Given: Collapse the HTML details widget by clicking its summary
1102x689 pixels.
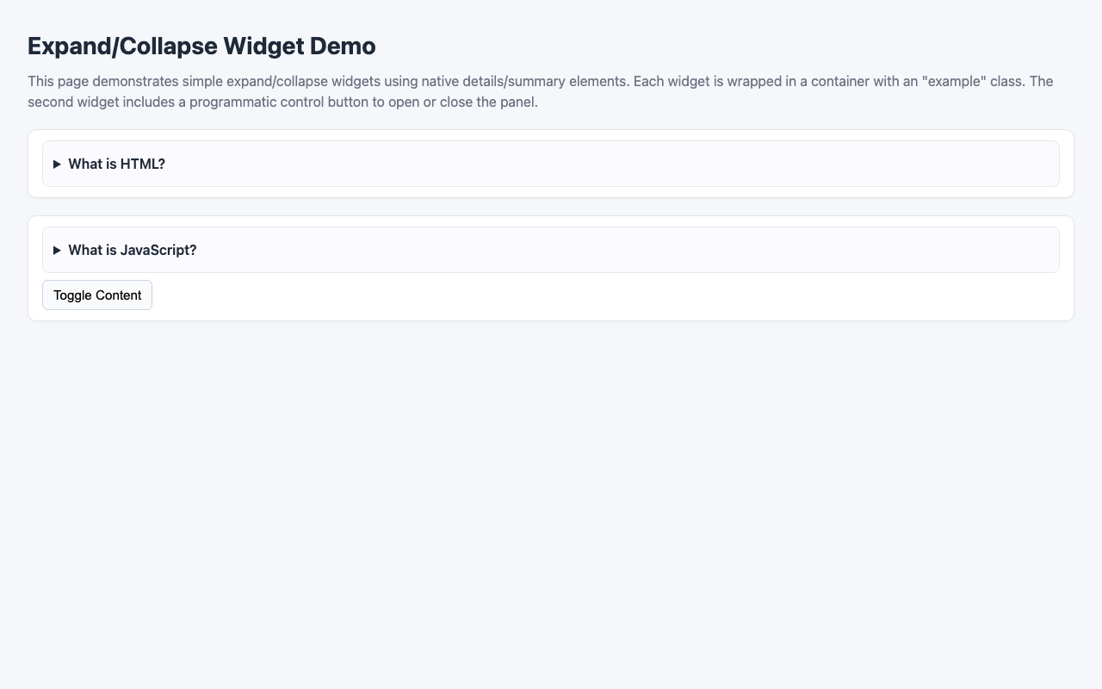Looking at the screenshot, I should coord(116,164).
